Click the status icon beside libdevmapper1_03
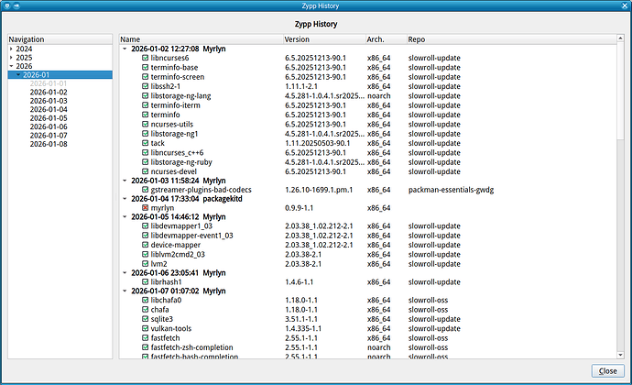 145,227
